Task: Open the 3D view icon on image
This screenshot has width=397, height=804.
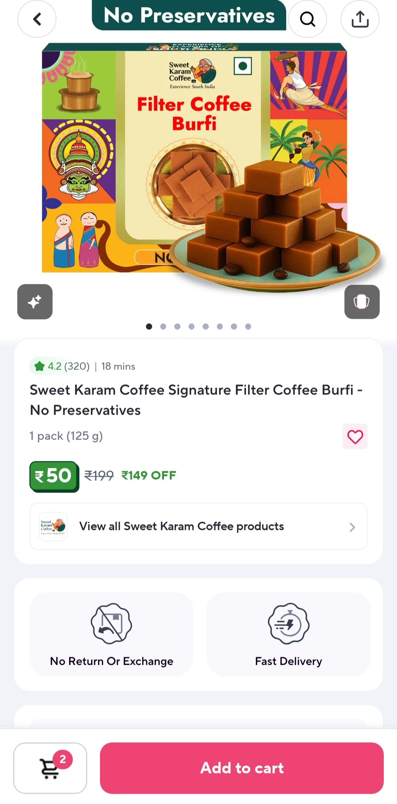Action: (362, 302)
